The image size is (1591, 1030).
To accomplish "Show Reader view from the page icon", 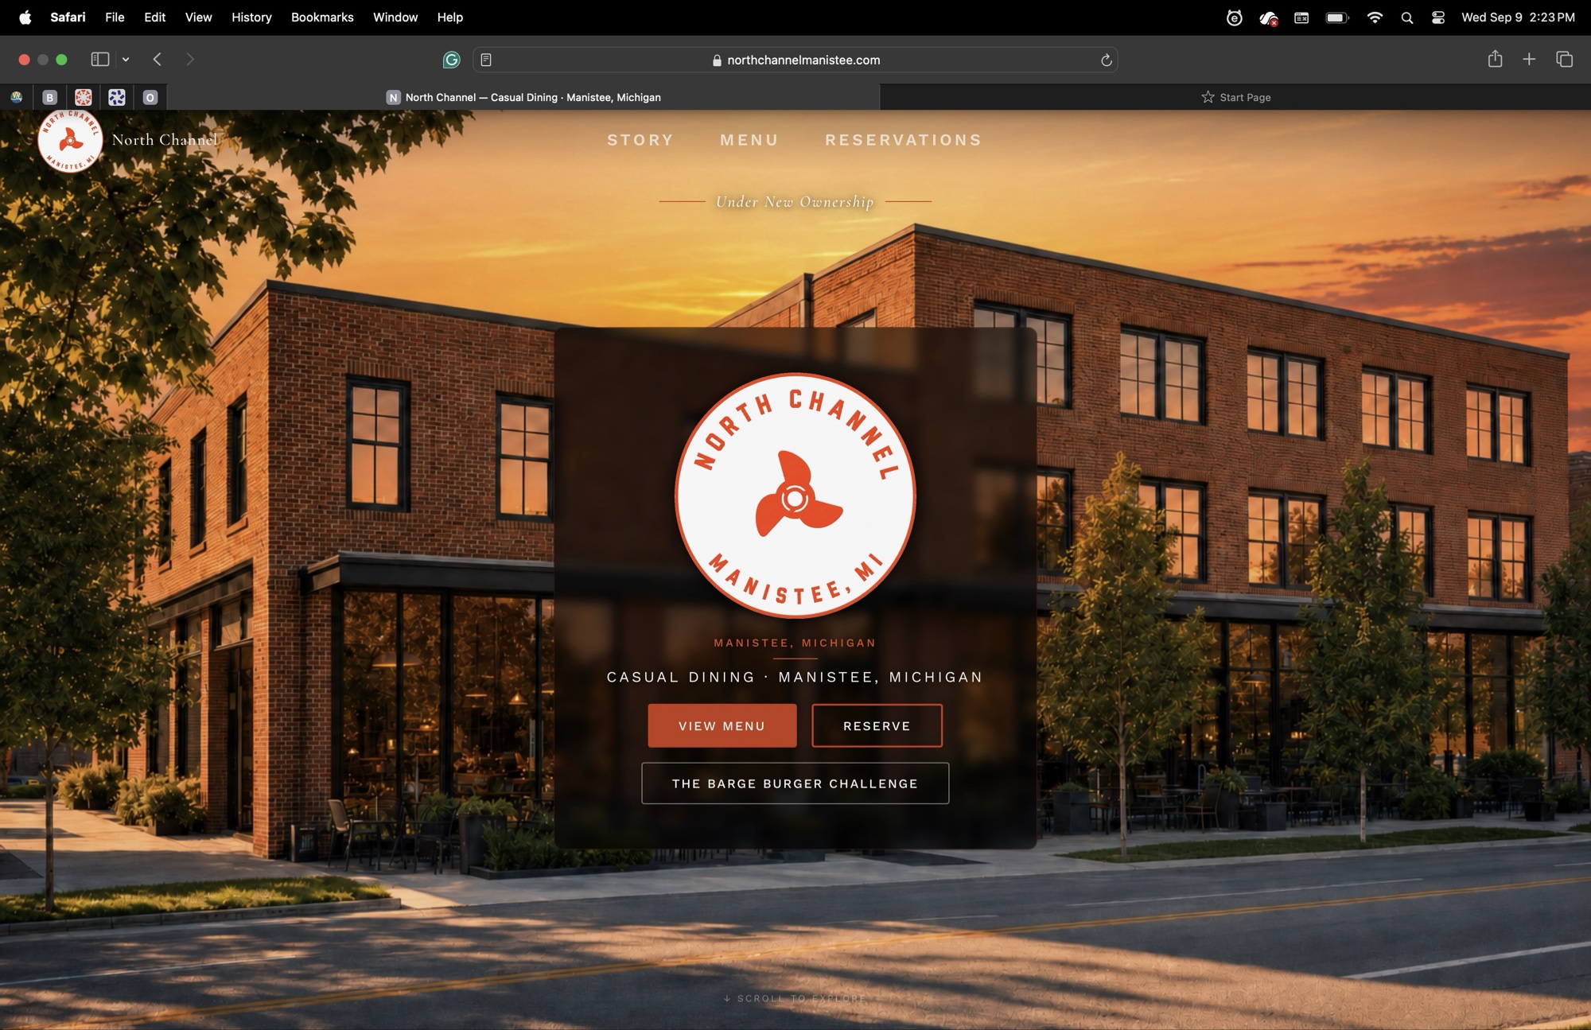I will [486, 60].
